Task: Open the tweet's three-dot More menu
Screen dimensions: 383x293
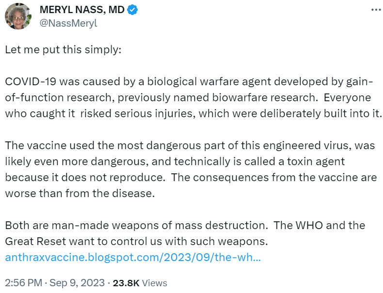Action: pyautogui.click(x=376, y=10)
